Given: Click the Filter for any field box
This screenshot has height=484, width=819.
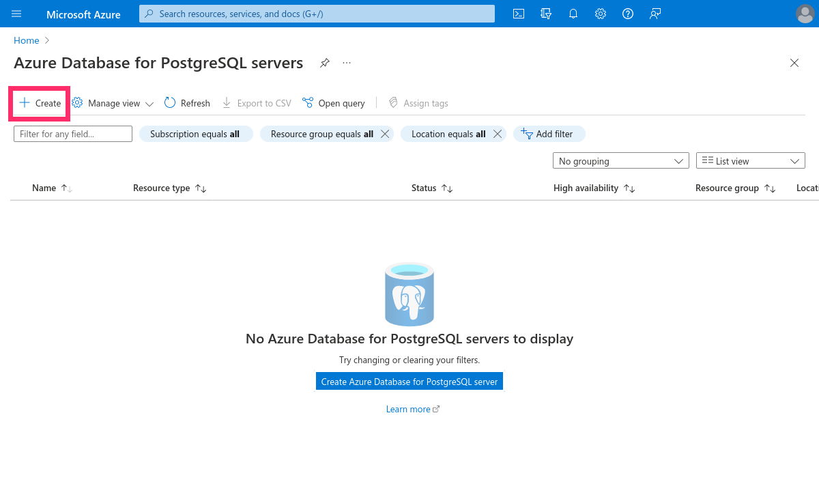Looking at the screenshot, I should [x=72, y=134].
